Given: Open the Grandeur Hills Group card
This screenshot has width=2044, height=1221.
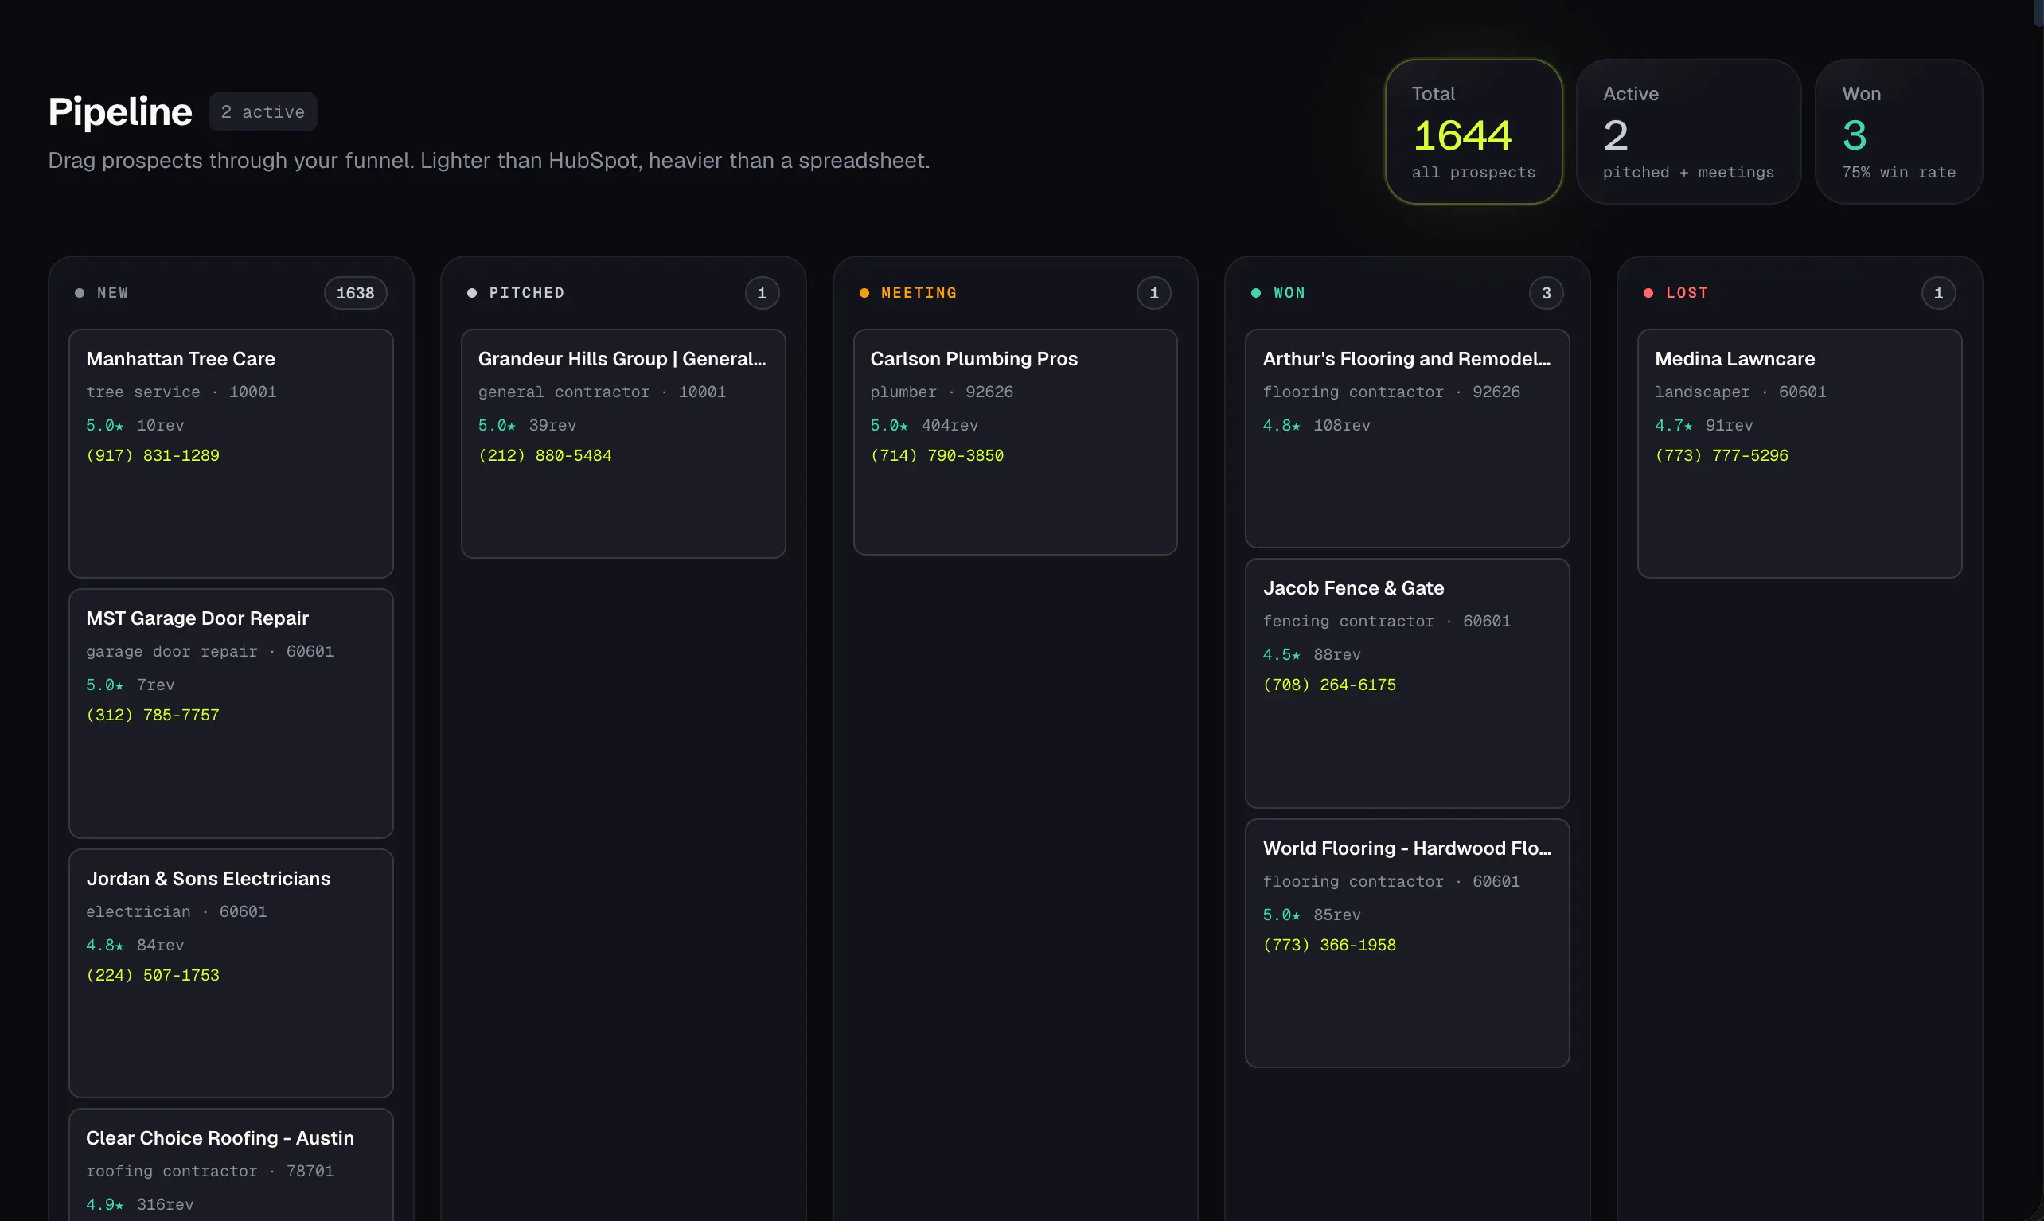Looking at the screenshot, I should (x=623, y=443).
